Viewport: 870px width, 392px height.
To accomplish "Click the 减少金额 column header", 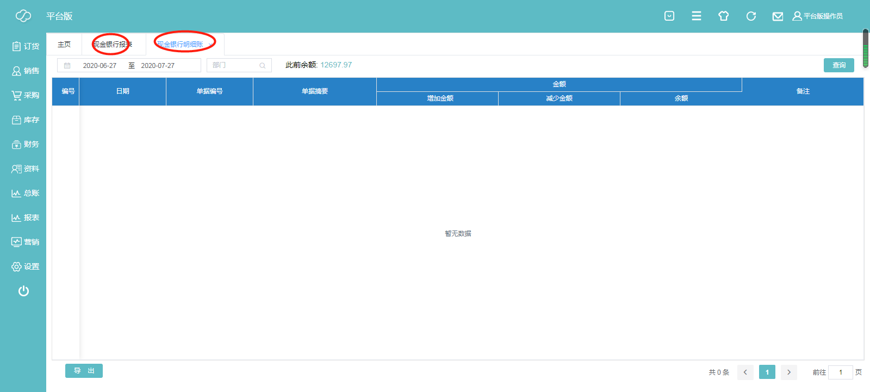I will (x=560, y=98).
